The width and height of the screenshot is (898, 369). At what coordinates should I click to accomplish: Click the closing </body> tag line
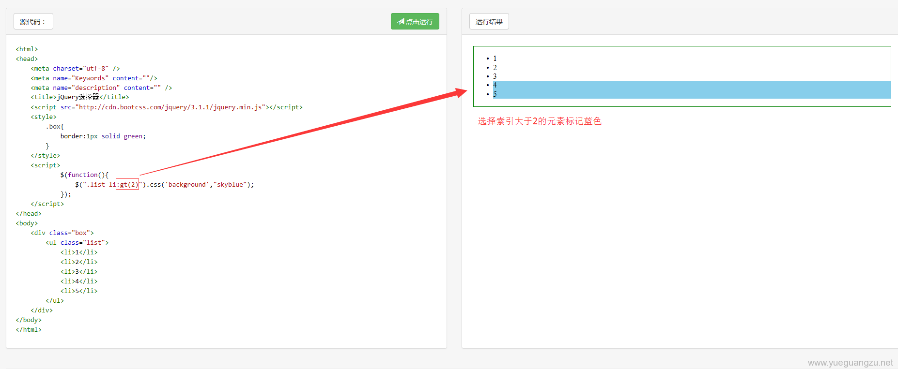pyautogui.click(x=29, y=320)
